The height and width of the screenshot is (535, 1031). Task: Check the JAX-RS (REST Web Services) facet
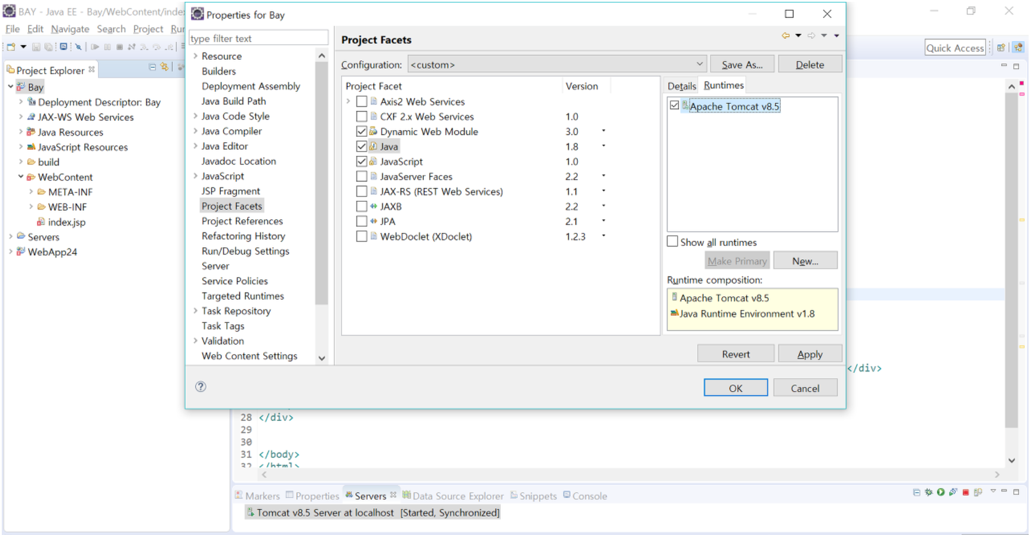click(x=362, y=191)
